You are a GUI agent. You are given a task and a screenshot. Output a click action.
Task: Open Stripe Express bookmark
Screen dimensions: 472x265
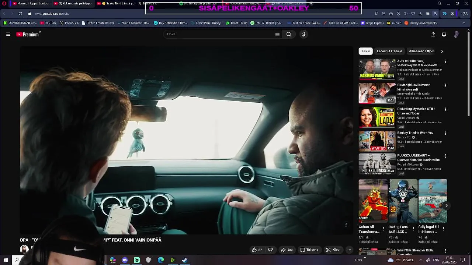click(x=372, y=23)
